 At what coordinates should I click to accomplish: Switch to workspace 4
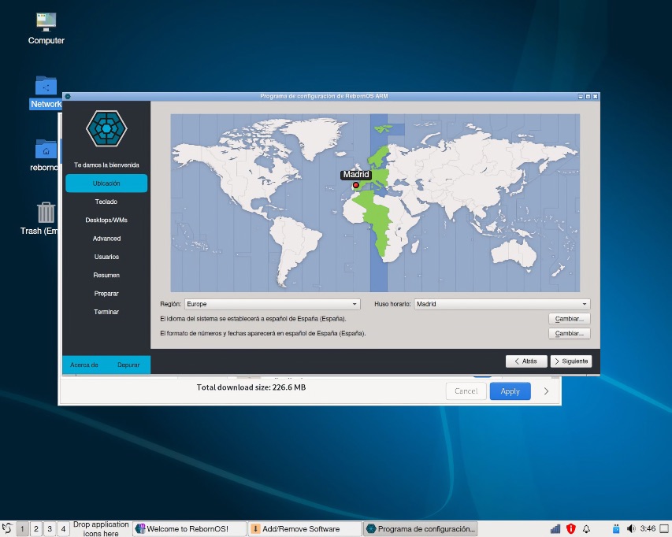pos(64,529)
